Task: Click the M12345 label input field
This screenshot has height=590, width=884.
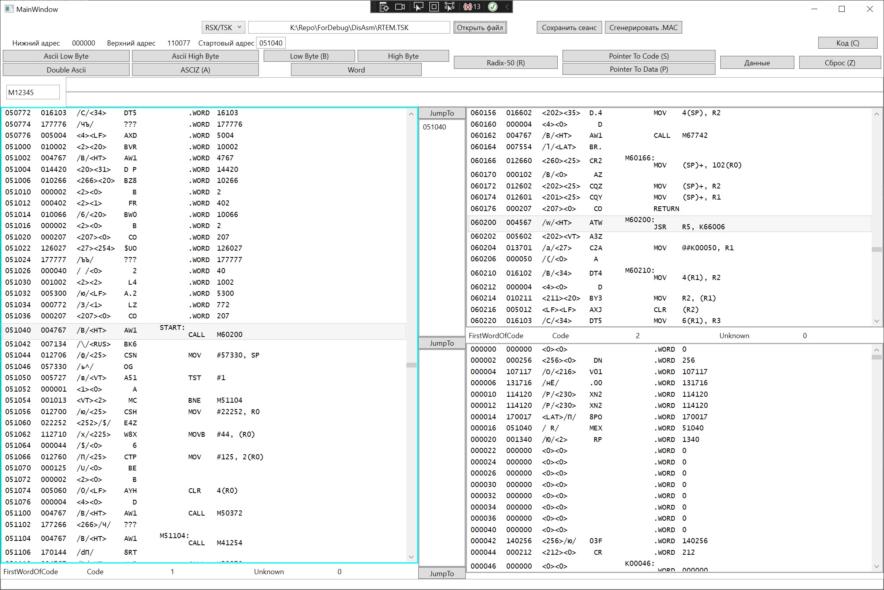Action: point(33,92)
